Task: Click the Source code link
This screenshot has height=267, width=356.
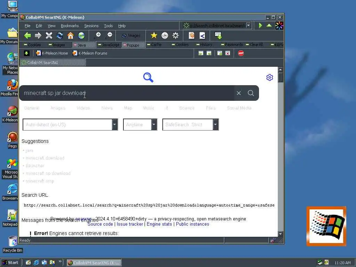Action: point(100,224)
